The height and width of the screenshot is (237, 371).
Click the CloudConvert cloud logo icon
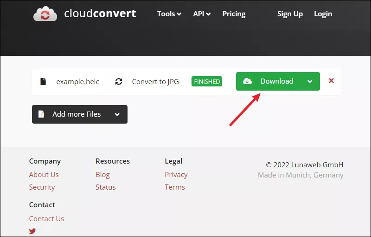click(45, 14)
